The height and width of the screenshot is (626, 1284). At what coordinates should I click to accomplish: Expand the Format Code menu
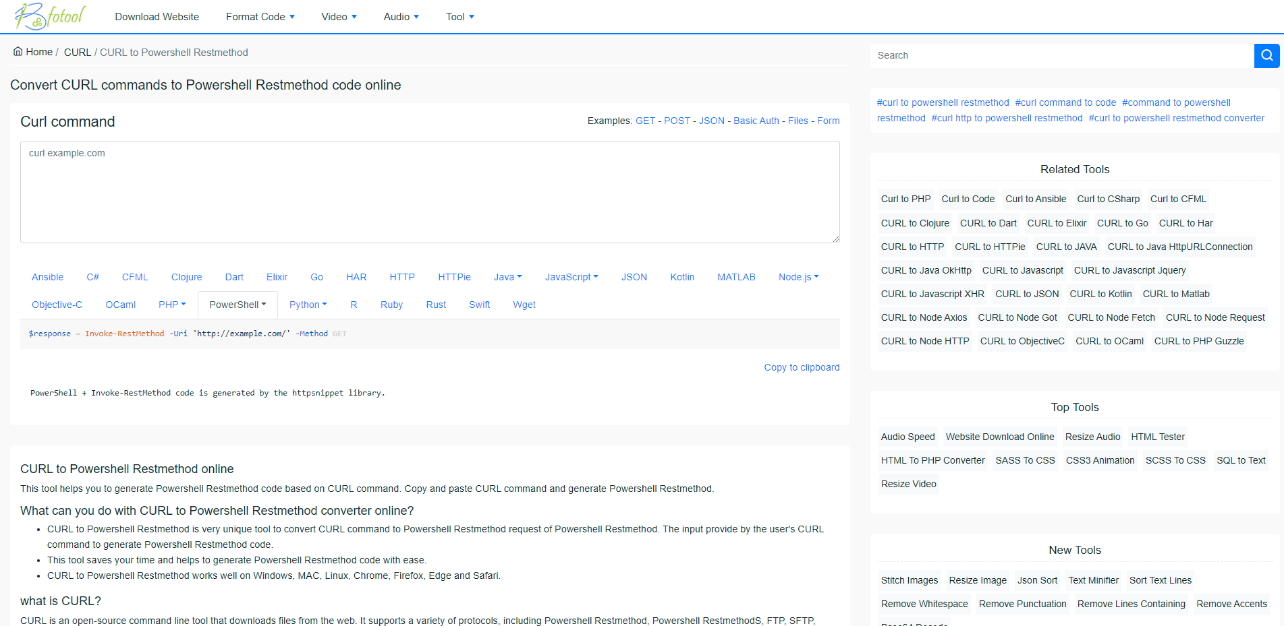point(260,17)
